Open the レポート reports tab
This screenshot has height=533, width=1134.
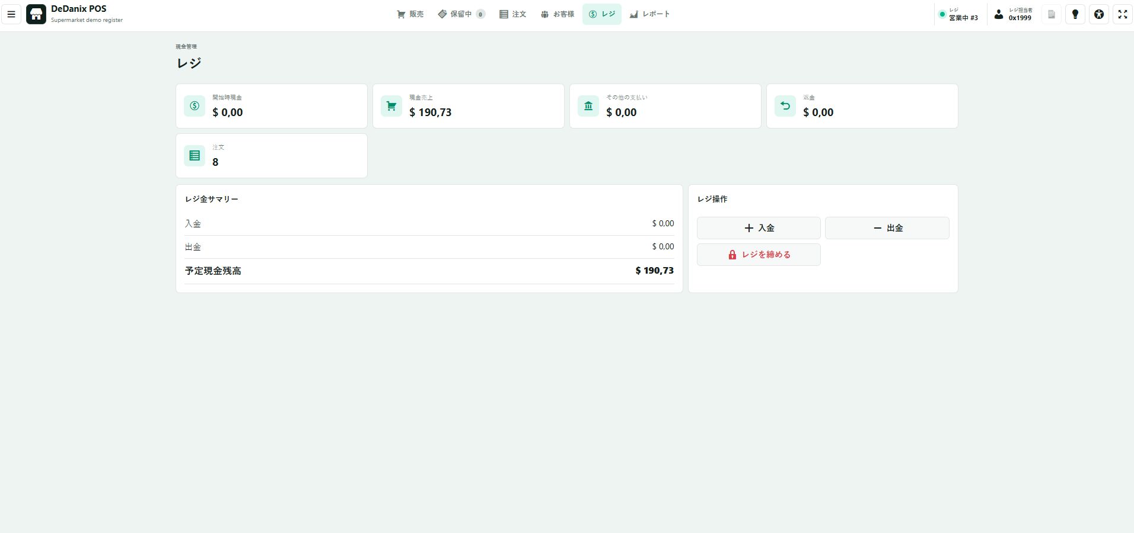pyautogui.click(x=649, y=14)
